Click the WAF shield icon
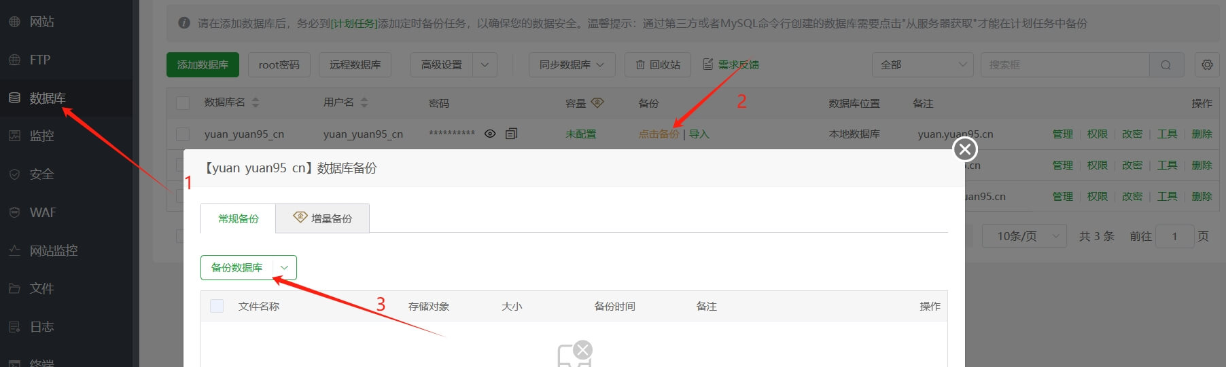 [x=14, y=212]
